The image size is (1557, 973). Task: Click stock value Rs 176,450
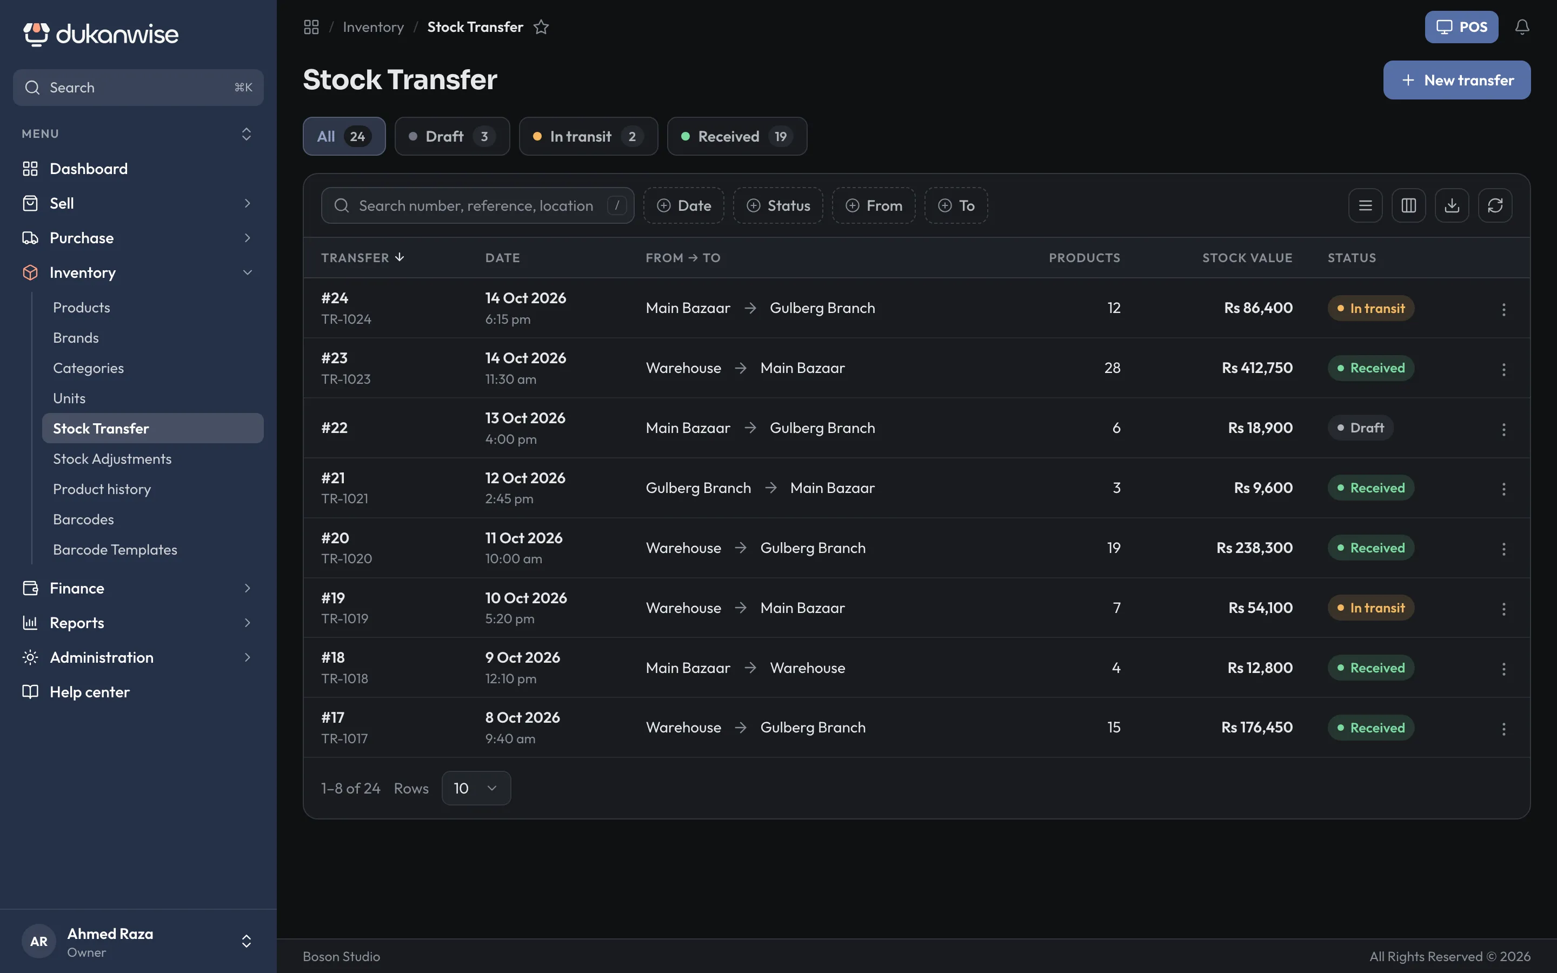(1256, 727)
